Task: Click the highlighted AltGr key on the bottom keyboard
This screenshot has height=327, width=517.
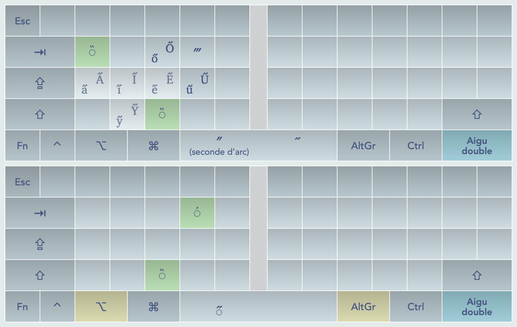Action: (363, 306)
